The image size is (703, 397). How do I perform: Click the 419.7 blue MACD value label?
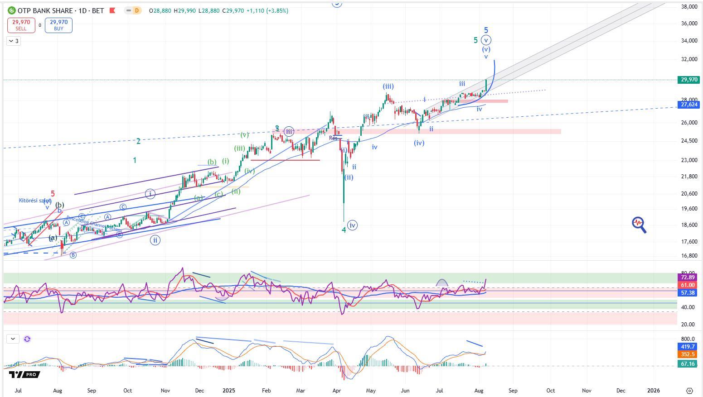point(688,346)
